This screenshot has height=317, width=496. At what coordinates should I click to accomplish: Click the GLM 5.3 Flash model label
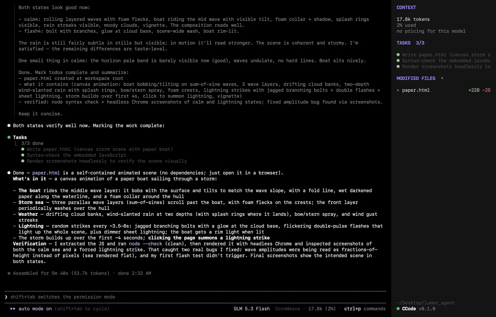(252, 309)
